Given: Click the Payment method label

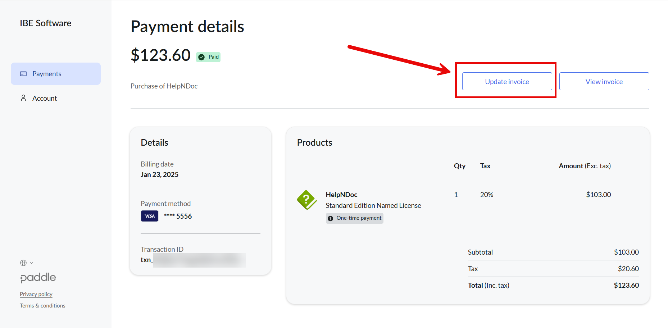Looking at the screenshot, I should [x=166, y=204].
